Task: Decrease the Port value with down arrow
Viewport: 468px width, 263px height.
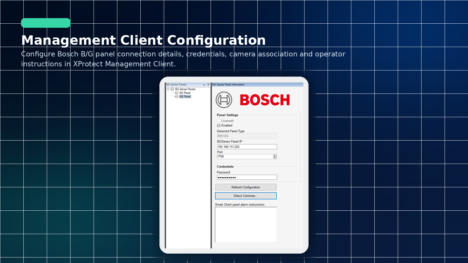Action: [275, 158]
